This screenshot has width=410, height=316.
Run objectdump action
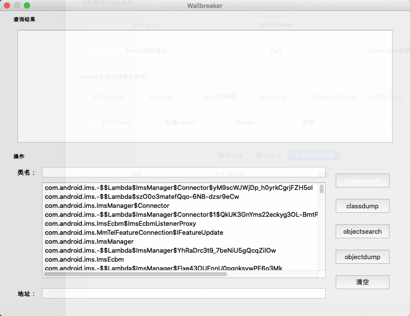click(363, 257)
